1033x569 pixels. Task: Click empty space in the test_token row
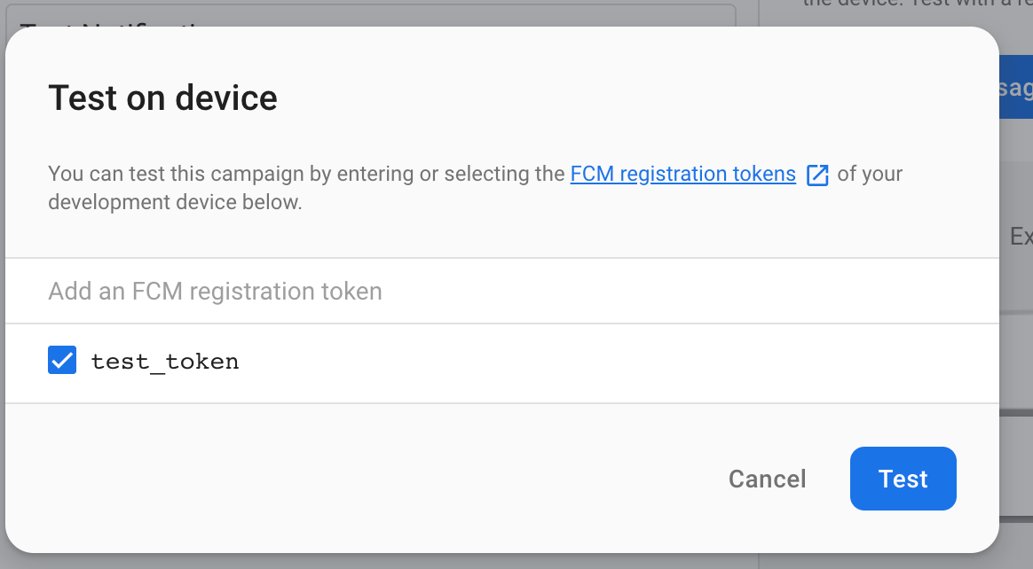(577, 363)
